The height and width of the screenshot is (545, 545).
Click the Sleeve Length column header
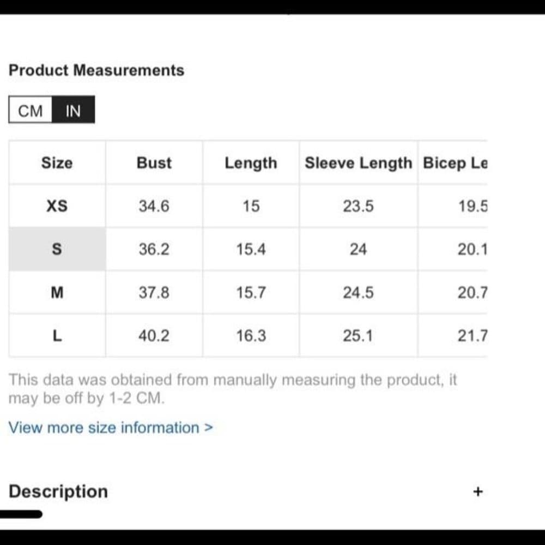[x=359, y=162]
